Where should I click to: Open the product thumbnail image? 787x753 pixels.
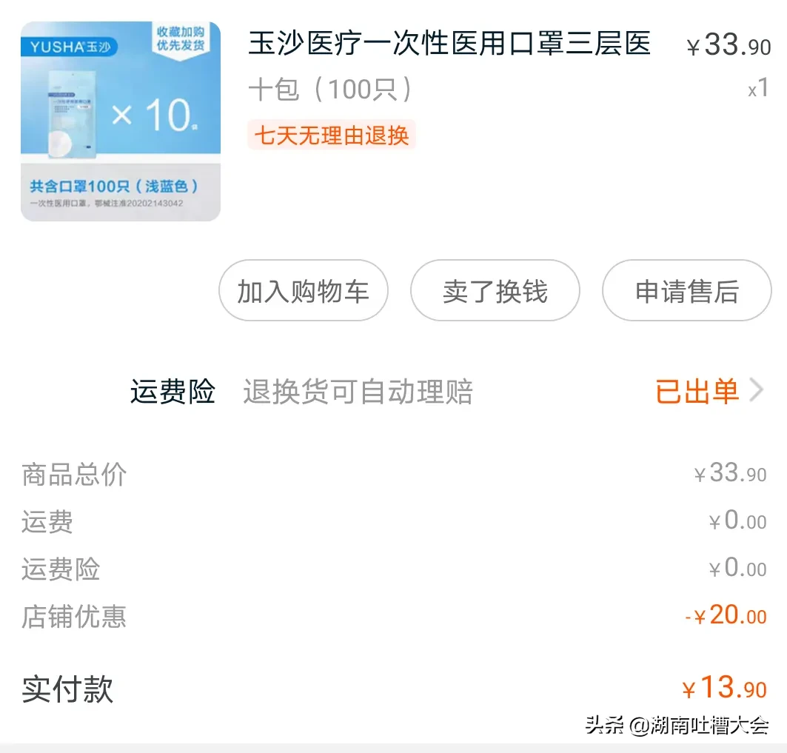120,122
